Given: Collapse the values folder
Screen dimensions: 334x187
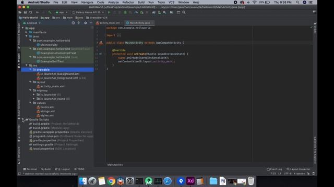Looking at the screenshot, I should pyautogui.click(x=30, y=103).
